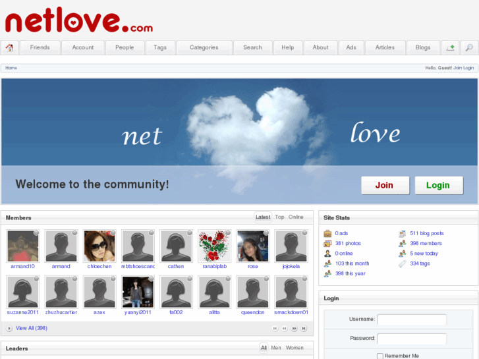Click the icon beside 5 new today
Image resolution: width=479 pixels, height=359 pixels.
pos(403,254)
